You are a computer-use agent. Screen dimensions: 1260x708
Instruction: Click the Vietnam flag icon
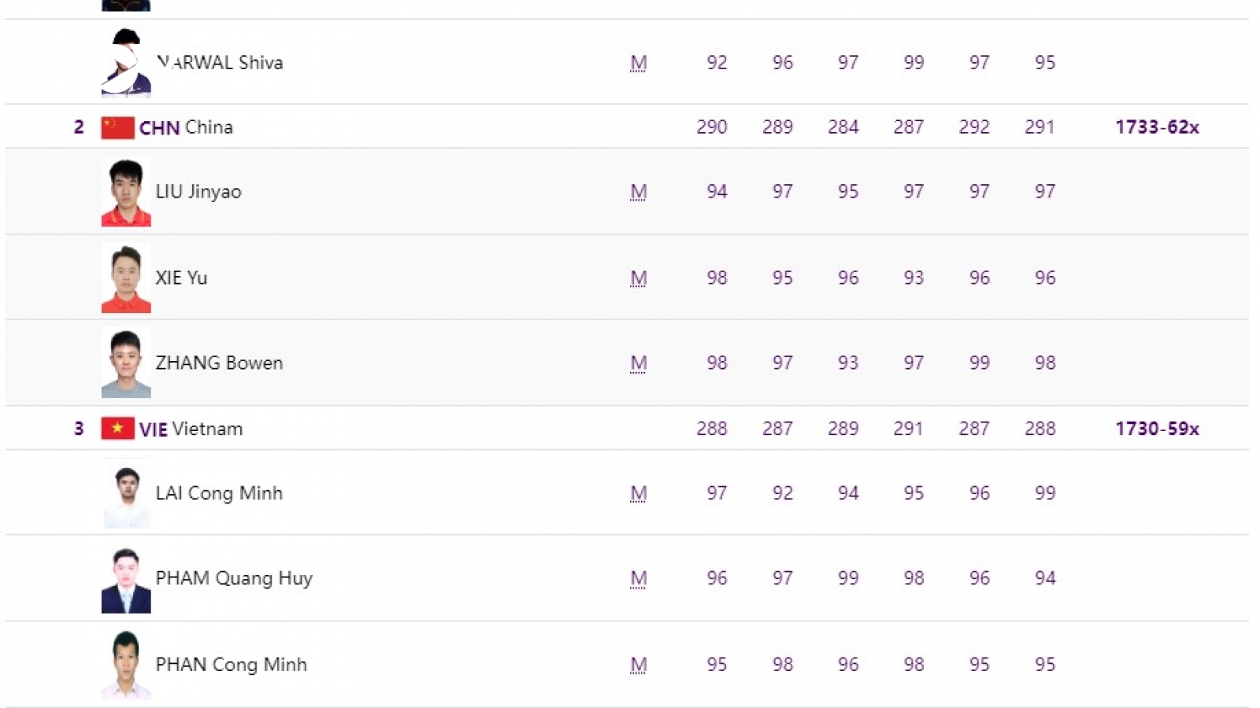(x=117, y=429)
